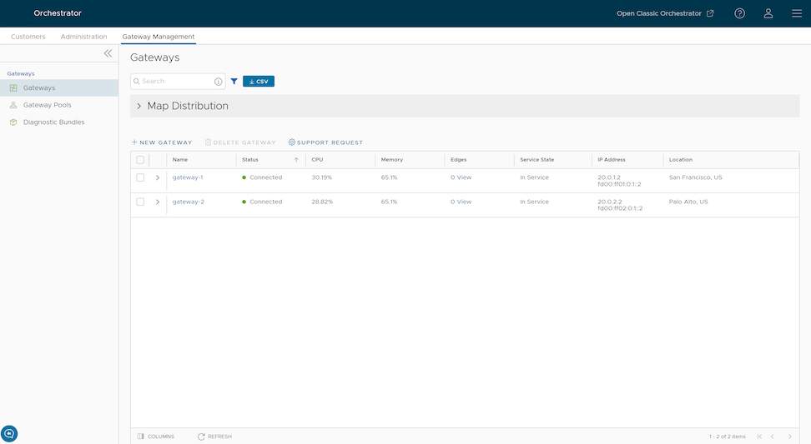Screen dimensions: 811x444
Task: Sort by the Status column arrow
Action: [296, 160]
